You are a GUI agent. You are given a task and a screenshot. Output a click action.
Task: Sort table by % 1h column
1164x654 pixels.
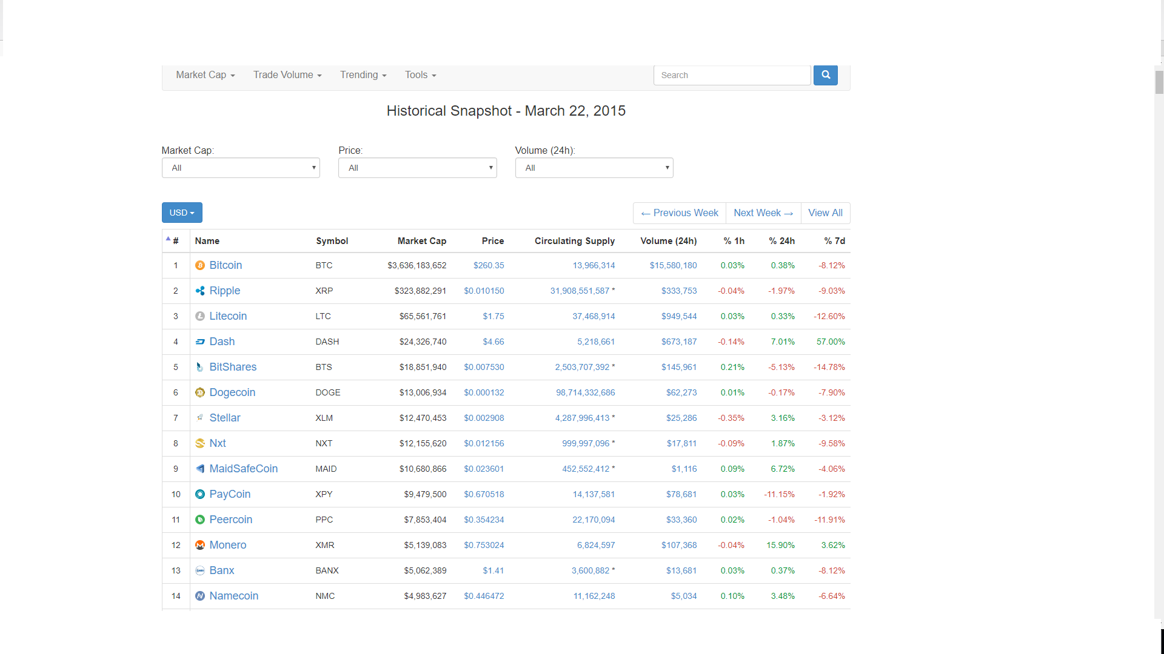tap(734, 241)
